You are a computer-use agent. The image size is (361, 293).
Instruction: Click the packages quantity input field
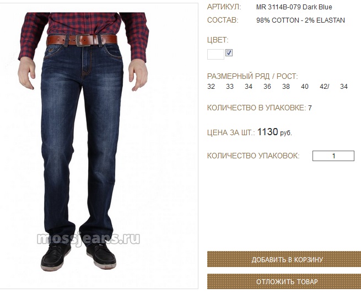pyautogui.click(x=333, y=156)
